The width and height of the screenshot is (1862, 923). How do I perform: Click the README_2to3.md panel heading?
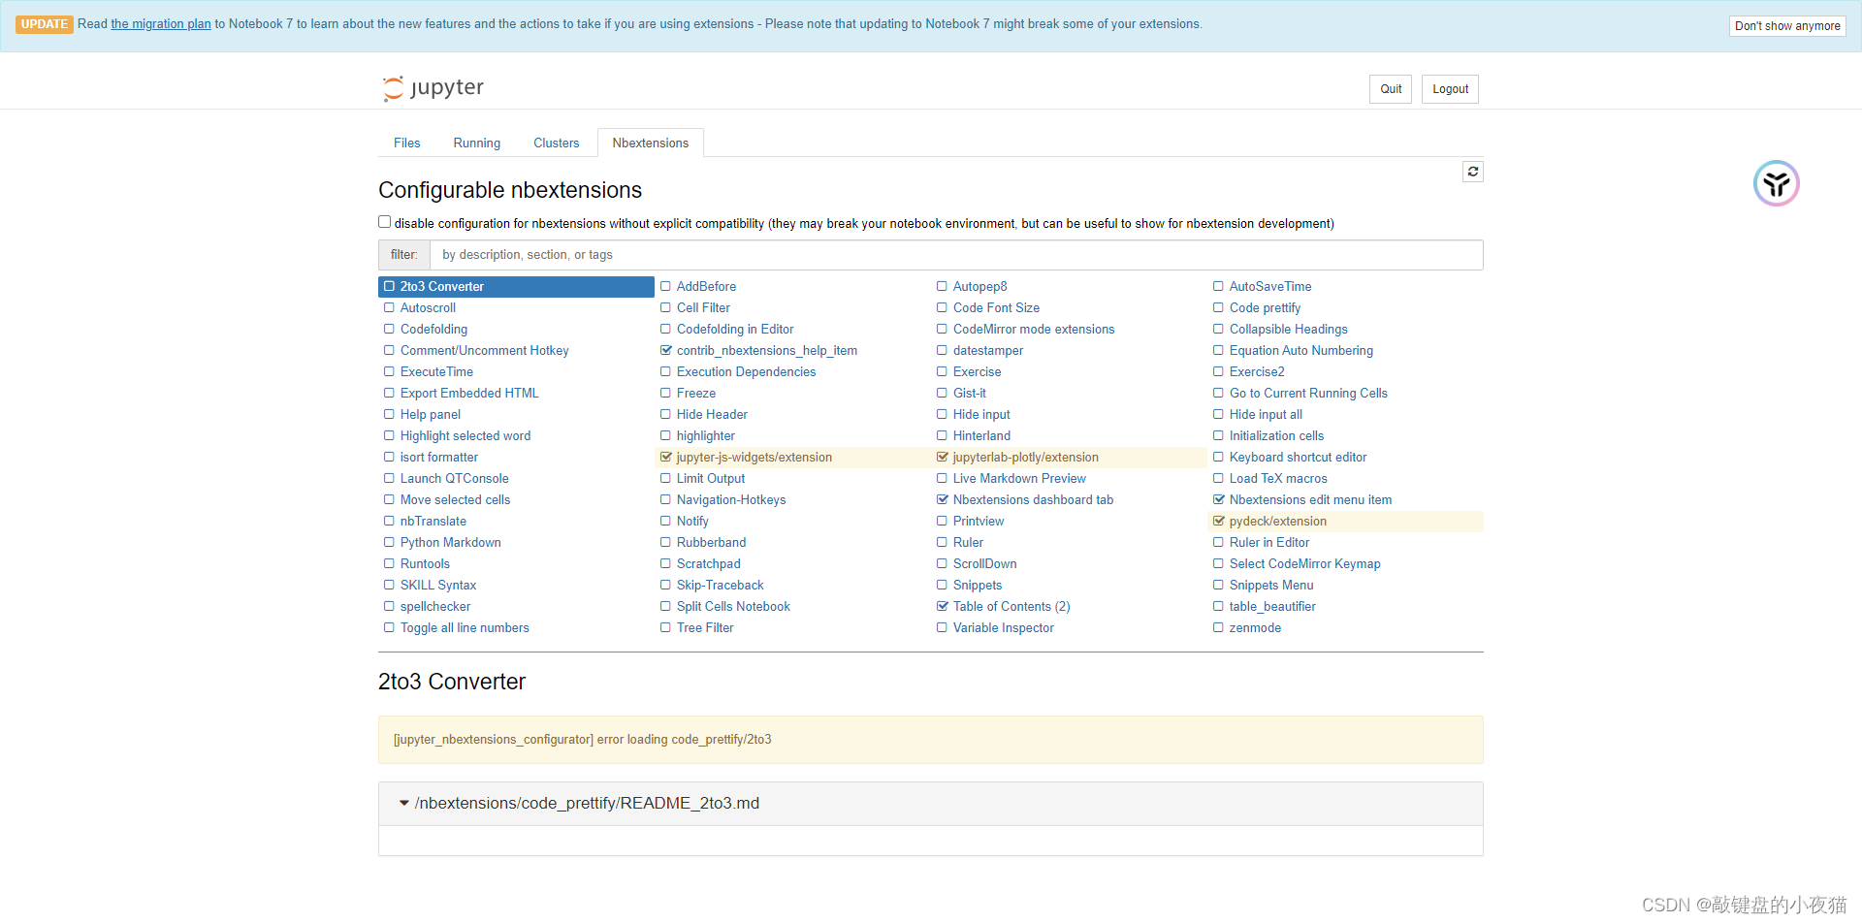point(931,804)
